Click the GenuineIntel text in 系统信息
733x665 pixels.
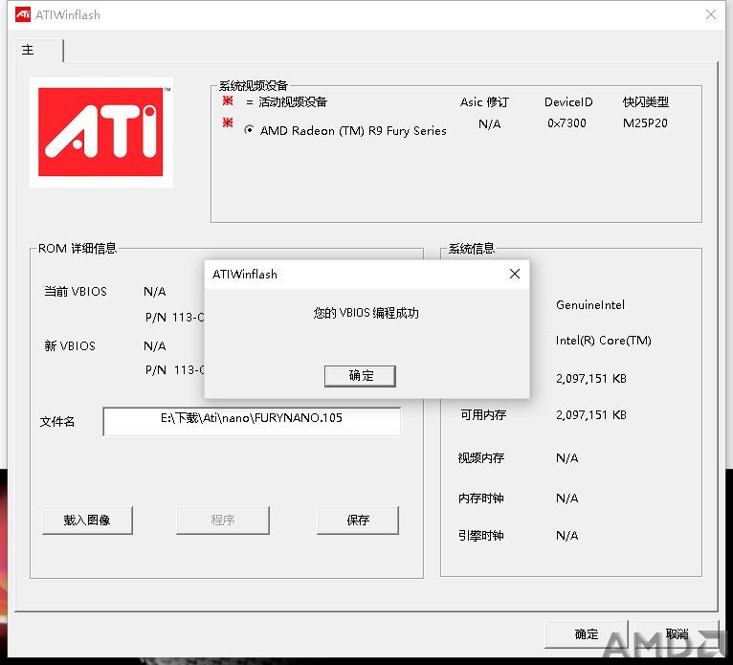pos(590,304)
